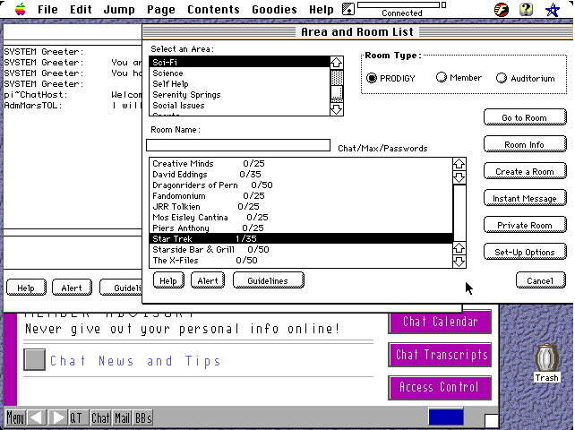Open the Contents menu

pos(213,9)
